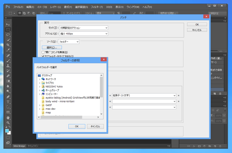The image size is (232, 153).
Task: Select the Path Selection tool
Action: coord(8,107)
